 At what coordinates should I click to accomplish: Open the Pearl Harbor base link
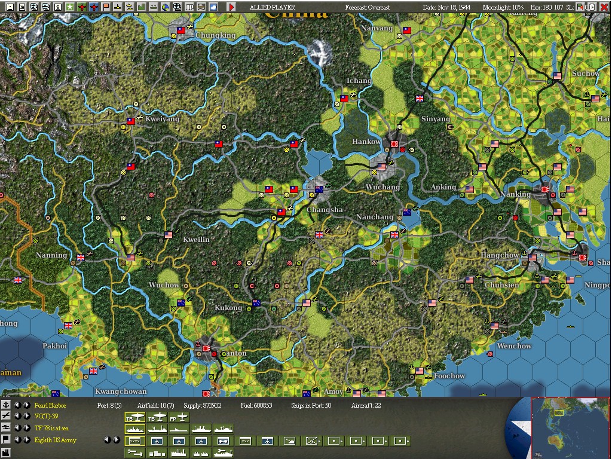[x=50, y=405]
